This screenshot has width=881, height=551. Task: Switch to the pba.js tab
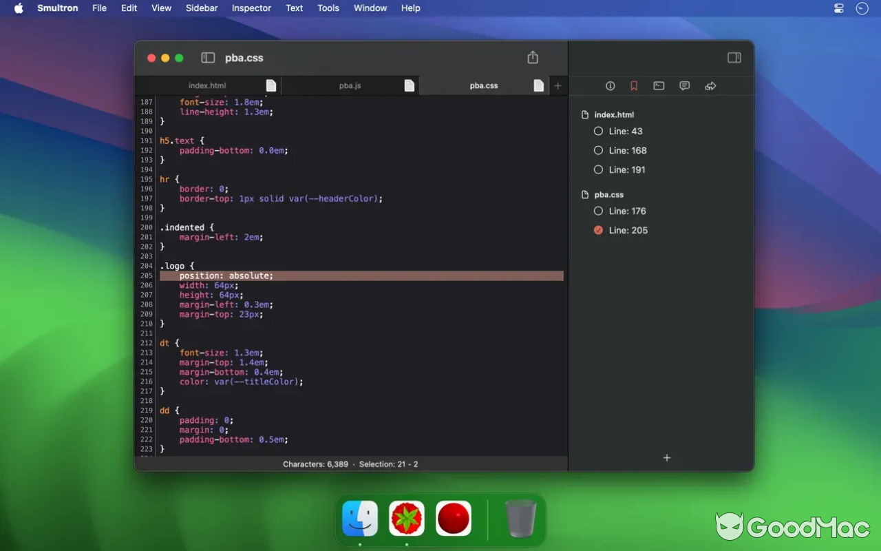(350, 85)
